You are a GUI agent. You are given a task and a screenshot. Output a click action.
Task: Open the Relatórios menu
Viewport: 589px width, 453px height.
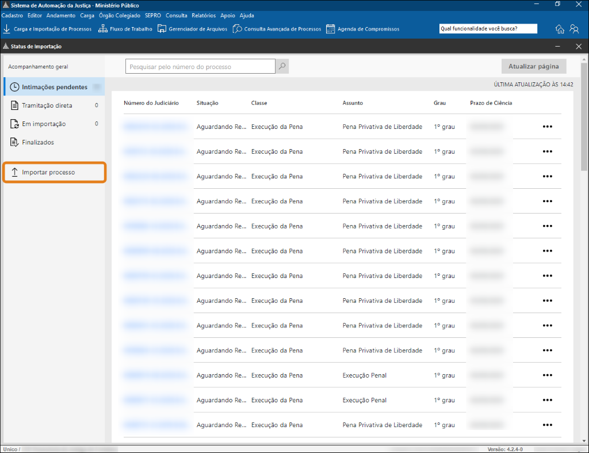coord(204,16)
